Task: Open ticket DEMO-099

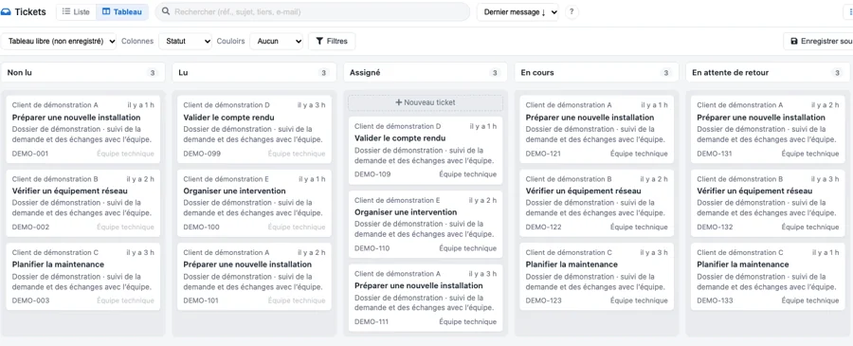Action: [x=254, y=129]
